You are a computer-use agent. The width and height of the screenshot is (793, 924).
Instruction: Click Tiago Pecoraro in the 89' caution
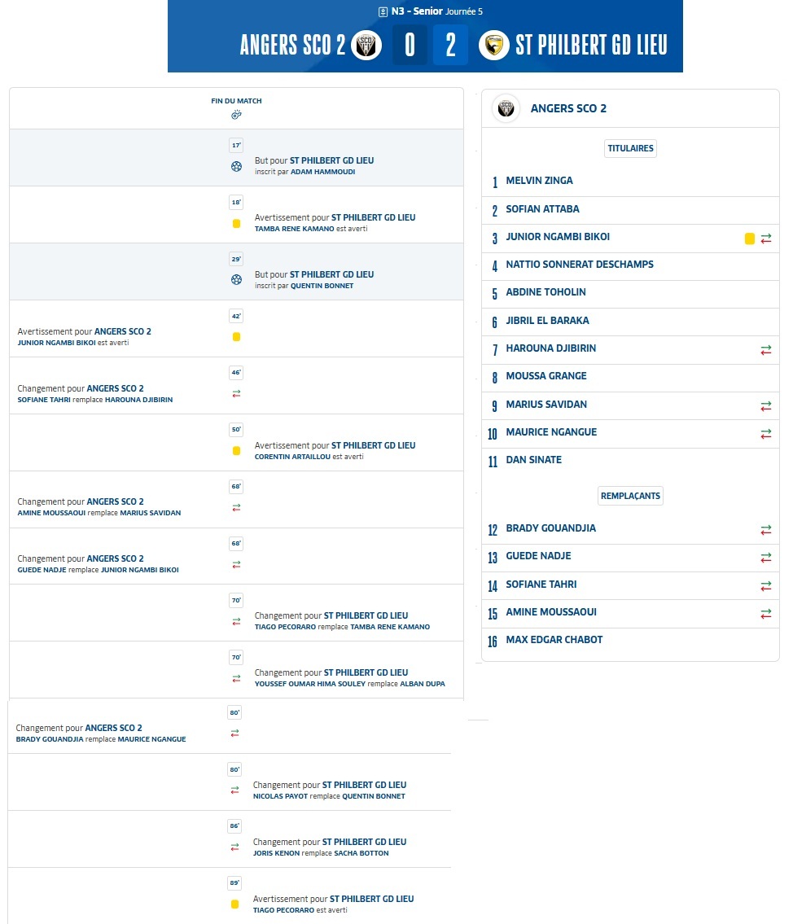point(283,910)
